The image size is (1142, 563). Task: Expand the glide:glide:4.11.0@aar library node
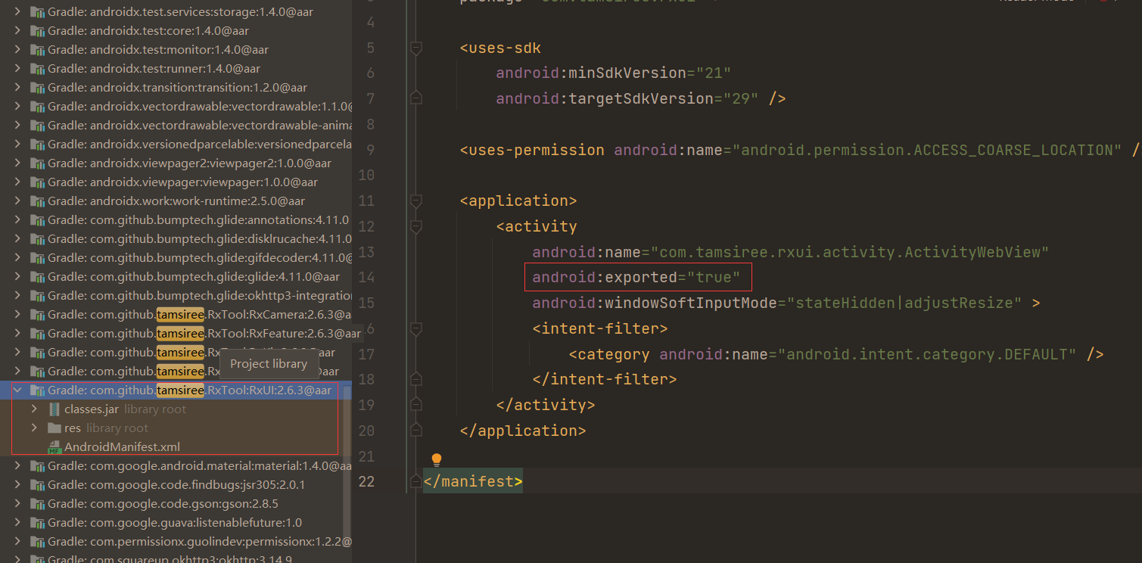pos(17,277)
